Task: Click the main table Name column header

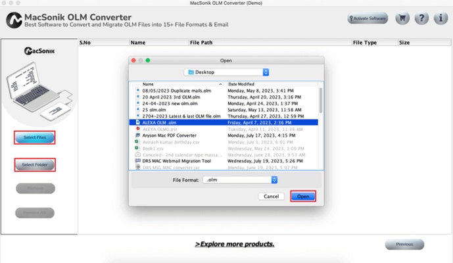Action: pos(138,43)
